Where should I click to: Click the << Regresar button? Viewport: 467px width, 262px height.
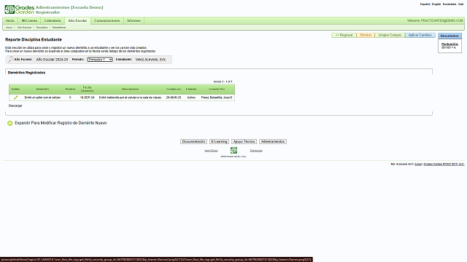click(x=344, y=35)
